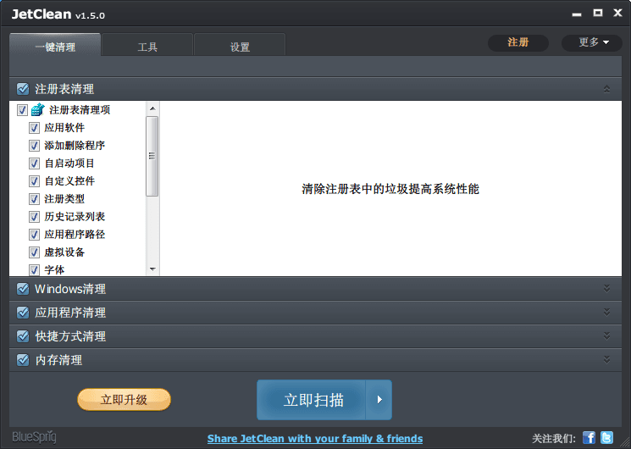The image size is (631, 449).
Task: Click the 注册 register button
Action: (518, 42)
